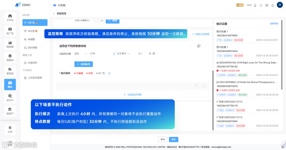Click the 创建止损策略 link

(201, 34)
